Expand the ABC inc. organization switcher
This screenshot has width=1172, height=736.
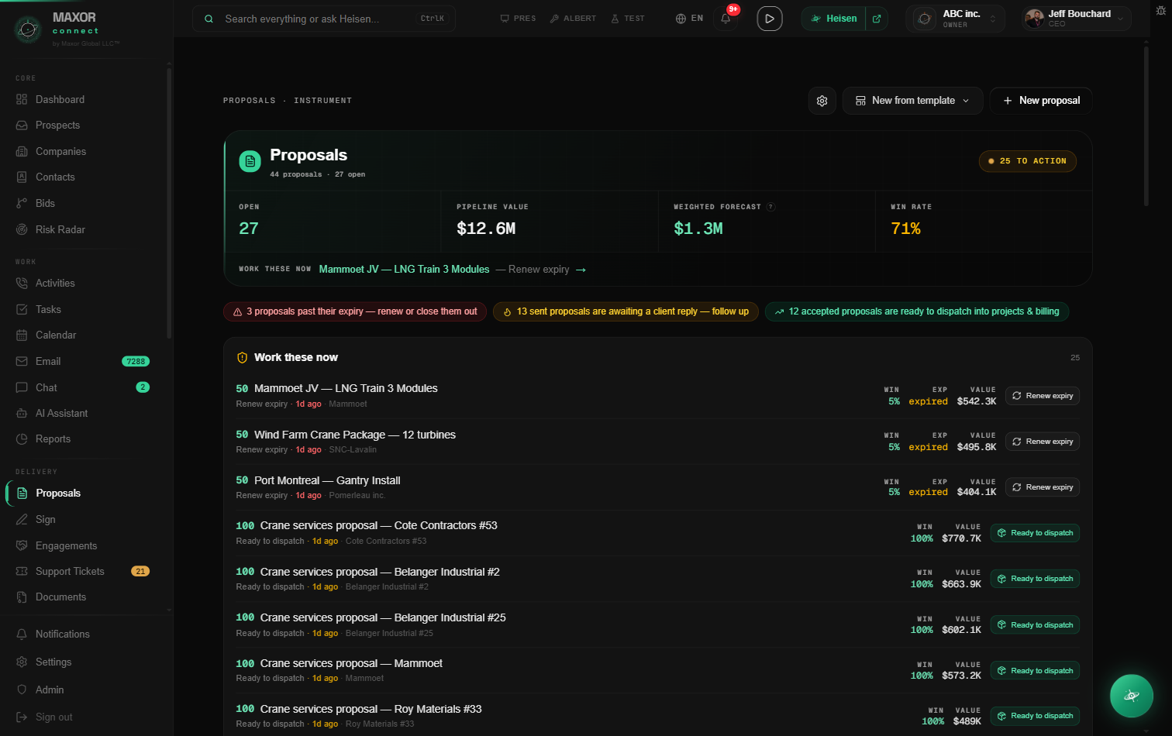point(955,19)
